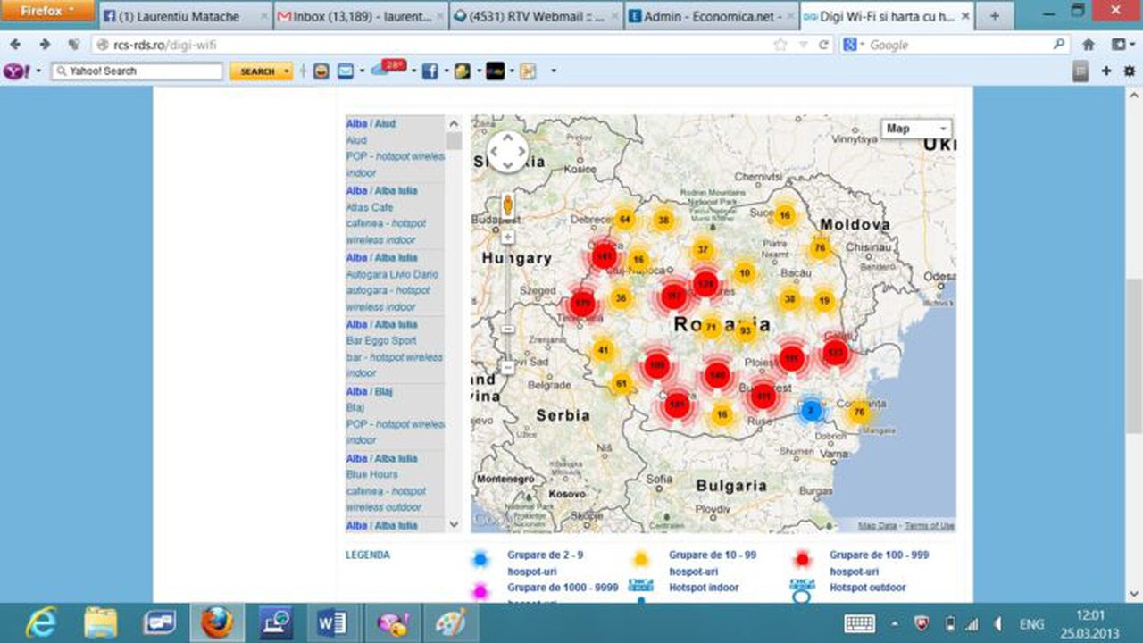Open the Terms of Use link
The image size is (1143, 643).
[x=929, y=526]
